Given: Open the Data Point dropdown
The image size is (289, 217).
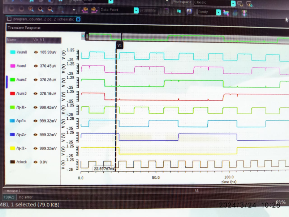Looking at the screenshot, I should click(136, 10).
